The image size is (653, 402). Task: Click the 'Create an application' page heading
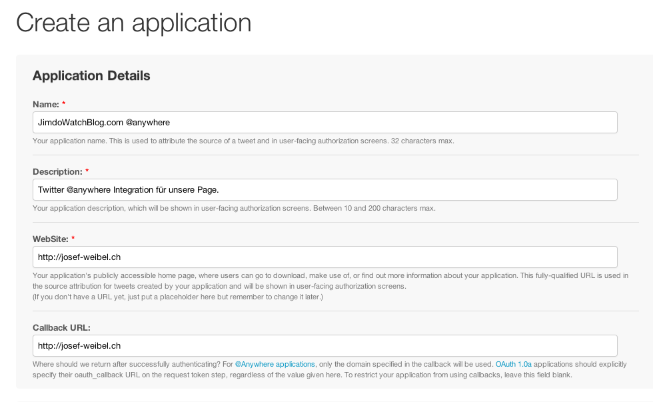[x=134, y=23]
